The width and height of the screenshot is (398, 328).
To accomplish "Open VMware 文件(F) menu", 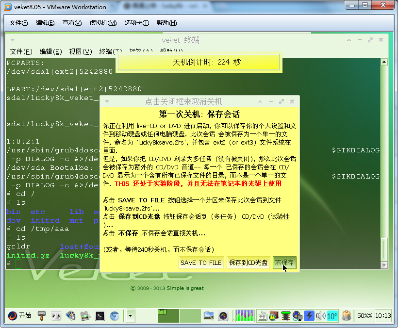I will [18, 23].
